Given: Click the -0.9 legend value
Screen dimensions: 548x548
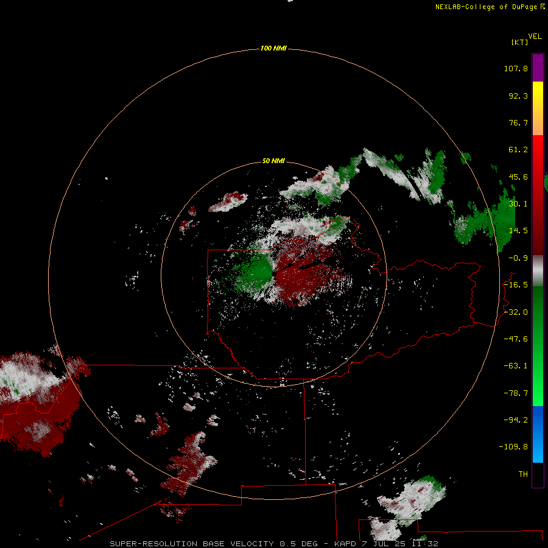Looking at the screenshot, I should point(518,258).
